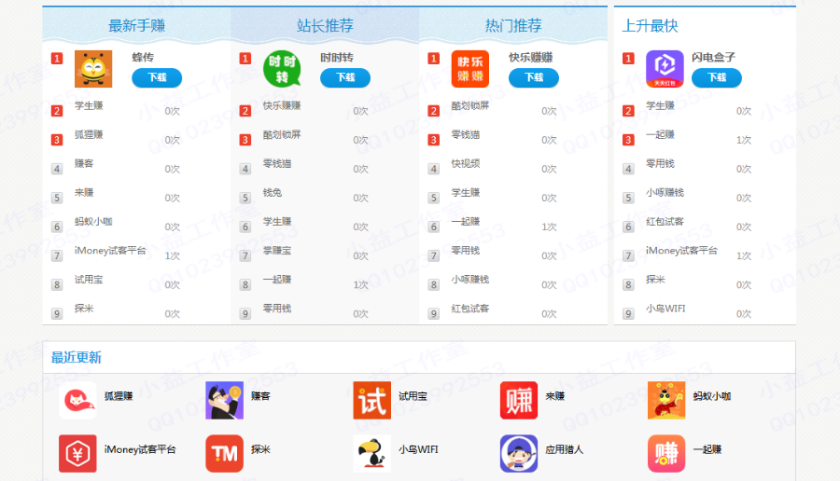Open 赚客 in the 最新手赚 list
This screenshot has height=481, width=840.
(x=84, y=164)
